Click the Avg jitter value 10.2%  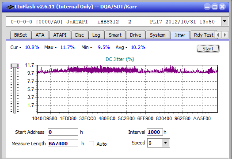click(x=138, y=47)
